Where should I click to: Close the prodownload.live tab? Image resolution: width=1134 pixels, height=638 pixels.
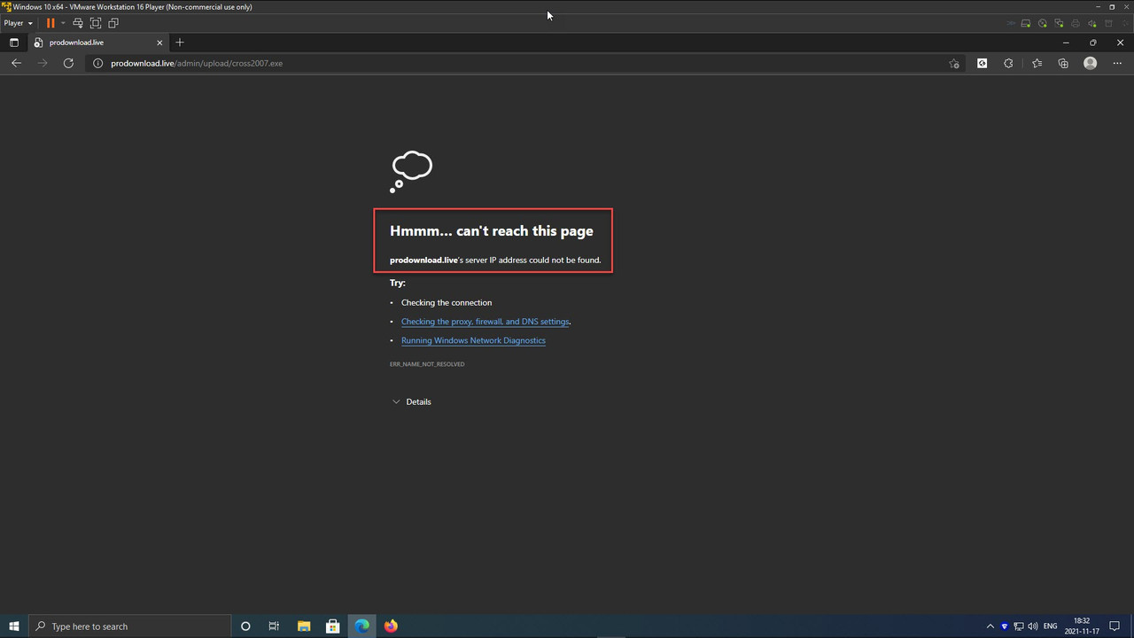pyautogui.click(x=160, y=43)
